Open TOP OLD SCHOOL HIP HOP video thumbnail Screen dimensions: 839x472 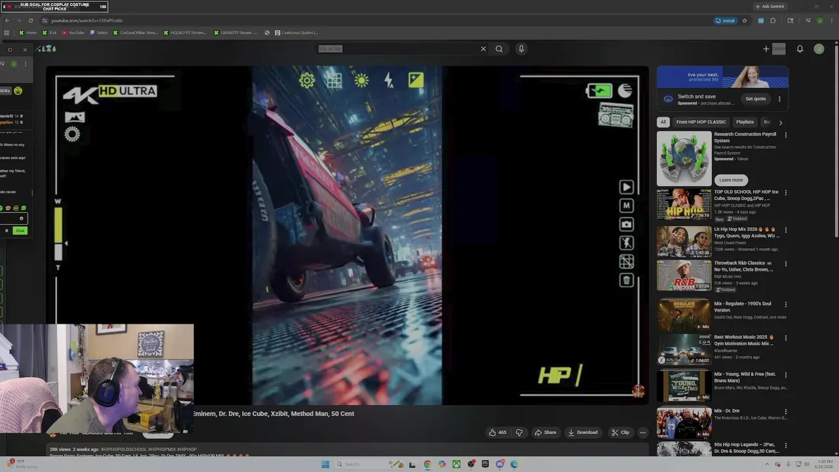click(684, 204)
